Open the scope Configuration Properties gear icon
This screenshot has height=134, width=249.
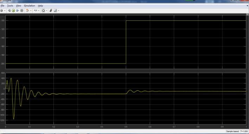pos(2,11)
